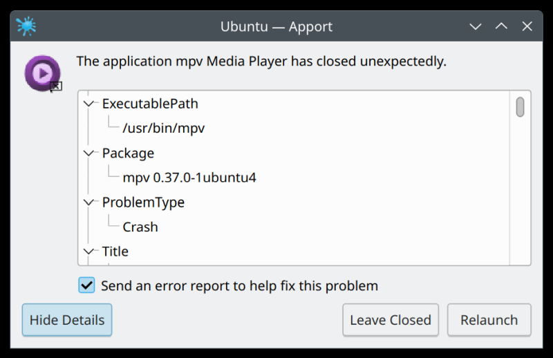This screenshot has height=358, width=553.
Task: Collapse the Title tree node
Action: coord(89,251)
